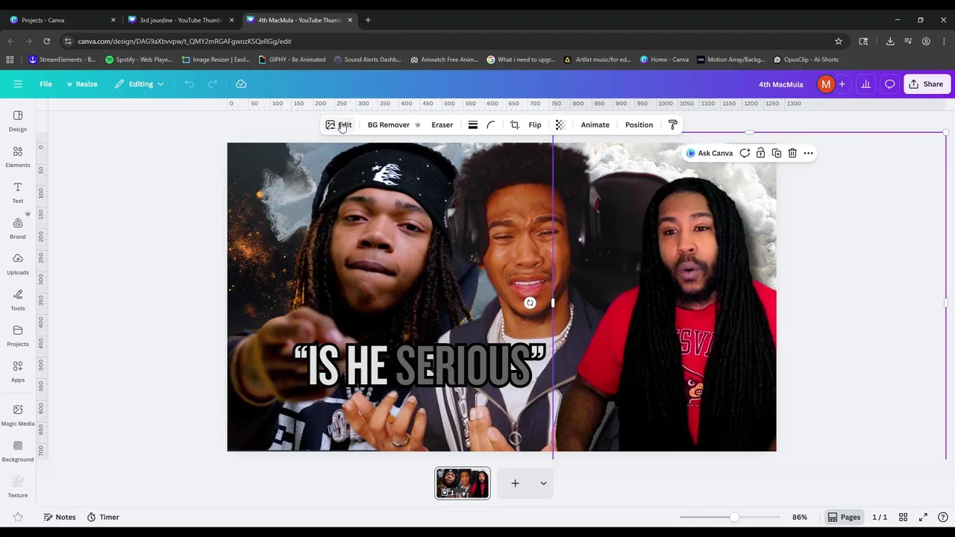Expand add page options chevron
955x537 pixels.
(x=543, y=483)
